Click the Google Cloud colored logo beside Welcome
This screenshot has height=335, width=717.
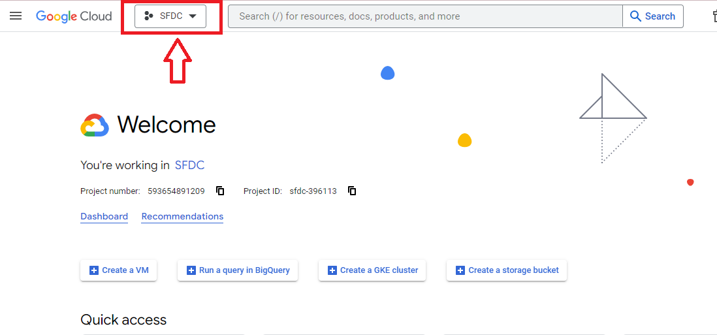(95, 125)
